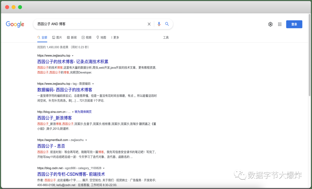Click the URL text http://blog.sina.com.cn

point(51,112)
